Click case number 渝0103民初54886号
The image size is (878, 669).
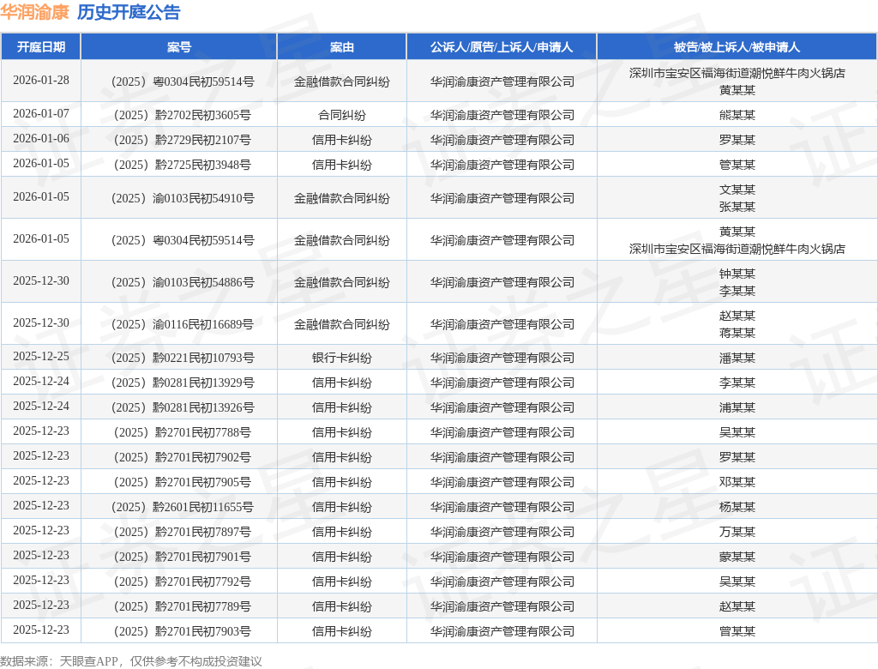[x=183, y=282]
